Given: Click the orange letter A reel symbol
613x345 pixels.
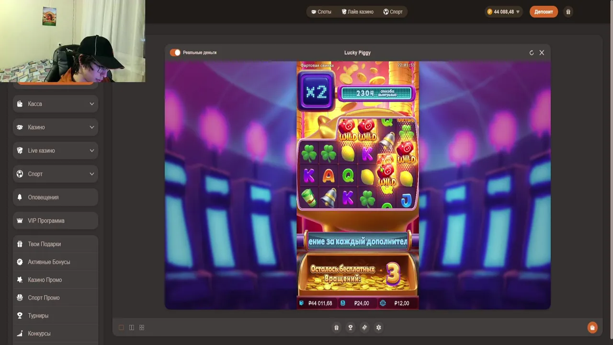Looking at the screenshot, I should point(328,176).
